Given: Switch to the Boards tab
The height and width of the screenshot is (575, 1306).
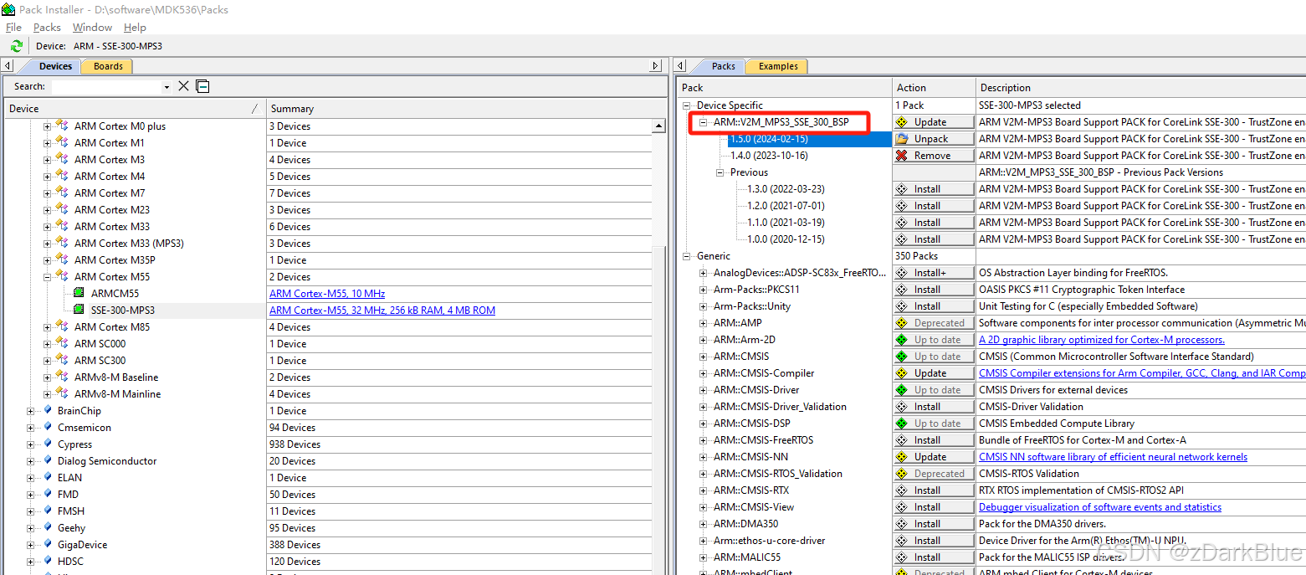Looking at the screenshot, I should [108, 66].
